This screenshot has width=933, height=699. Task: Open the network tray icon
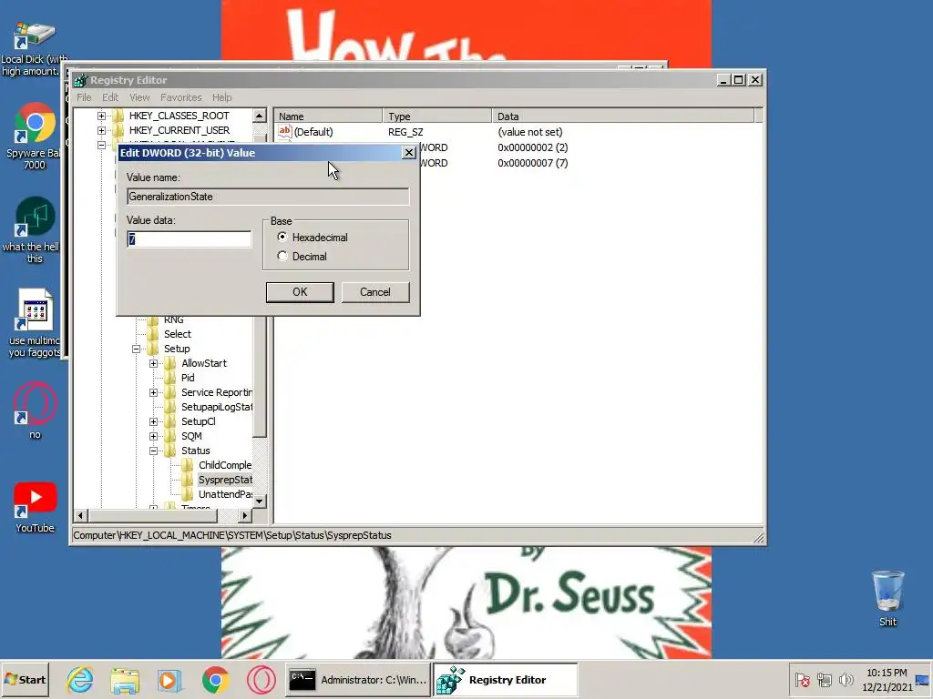[x=824, y=680]
